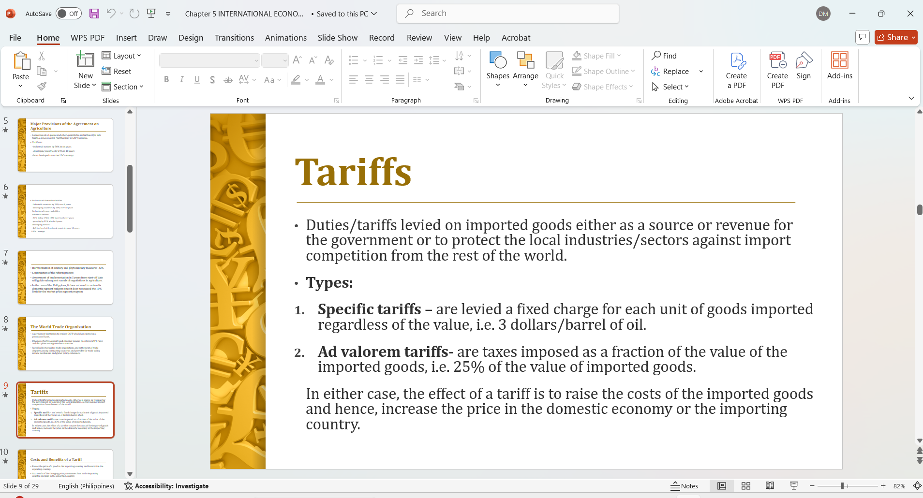923x498 pixels.
Task: Open the font name combo box
Action: (x=209, y=60)
